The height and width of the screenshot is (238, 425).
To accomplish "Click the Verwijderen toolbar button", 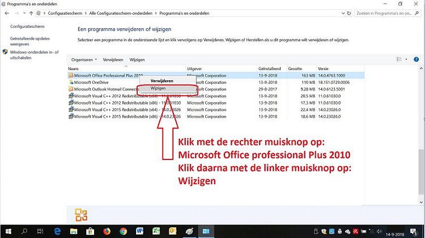I will [x=113, y=60].
